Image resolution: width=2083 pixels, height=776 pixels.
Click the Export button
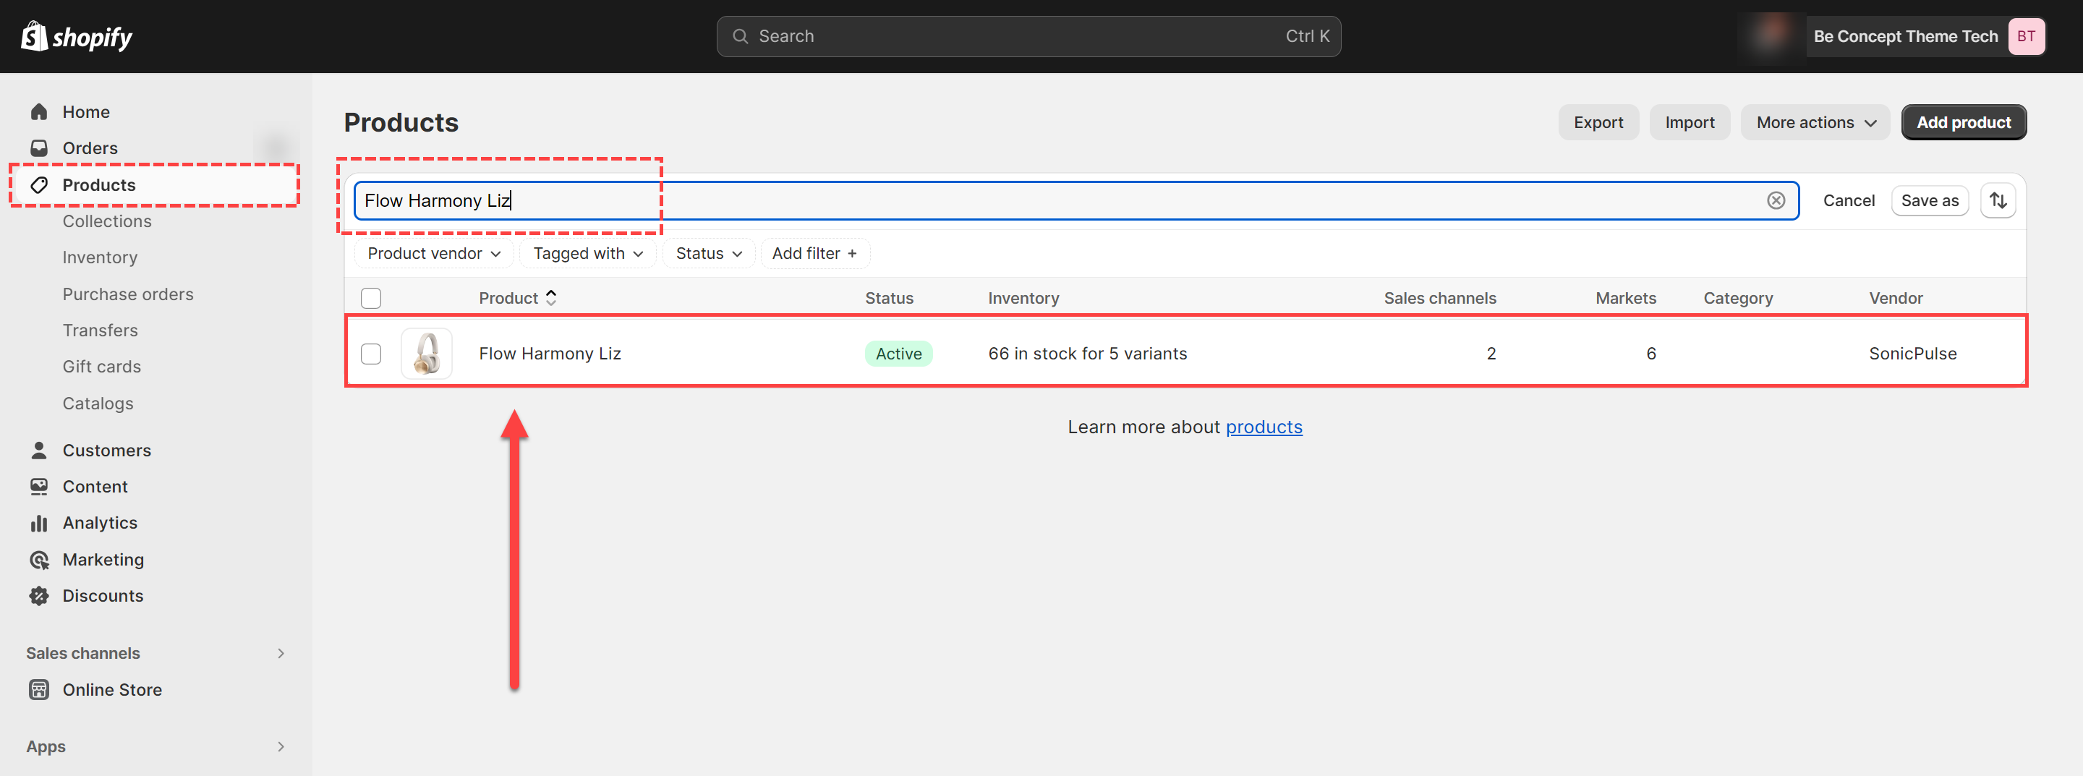[1598, 122]
